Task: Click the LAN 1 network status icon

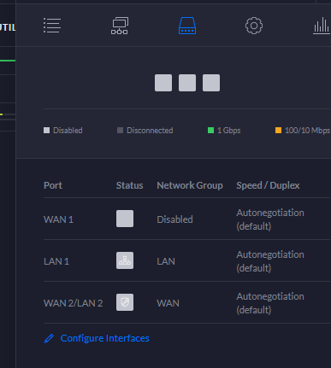Action: pos(125,260)
